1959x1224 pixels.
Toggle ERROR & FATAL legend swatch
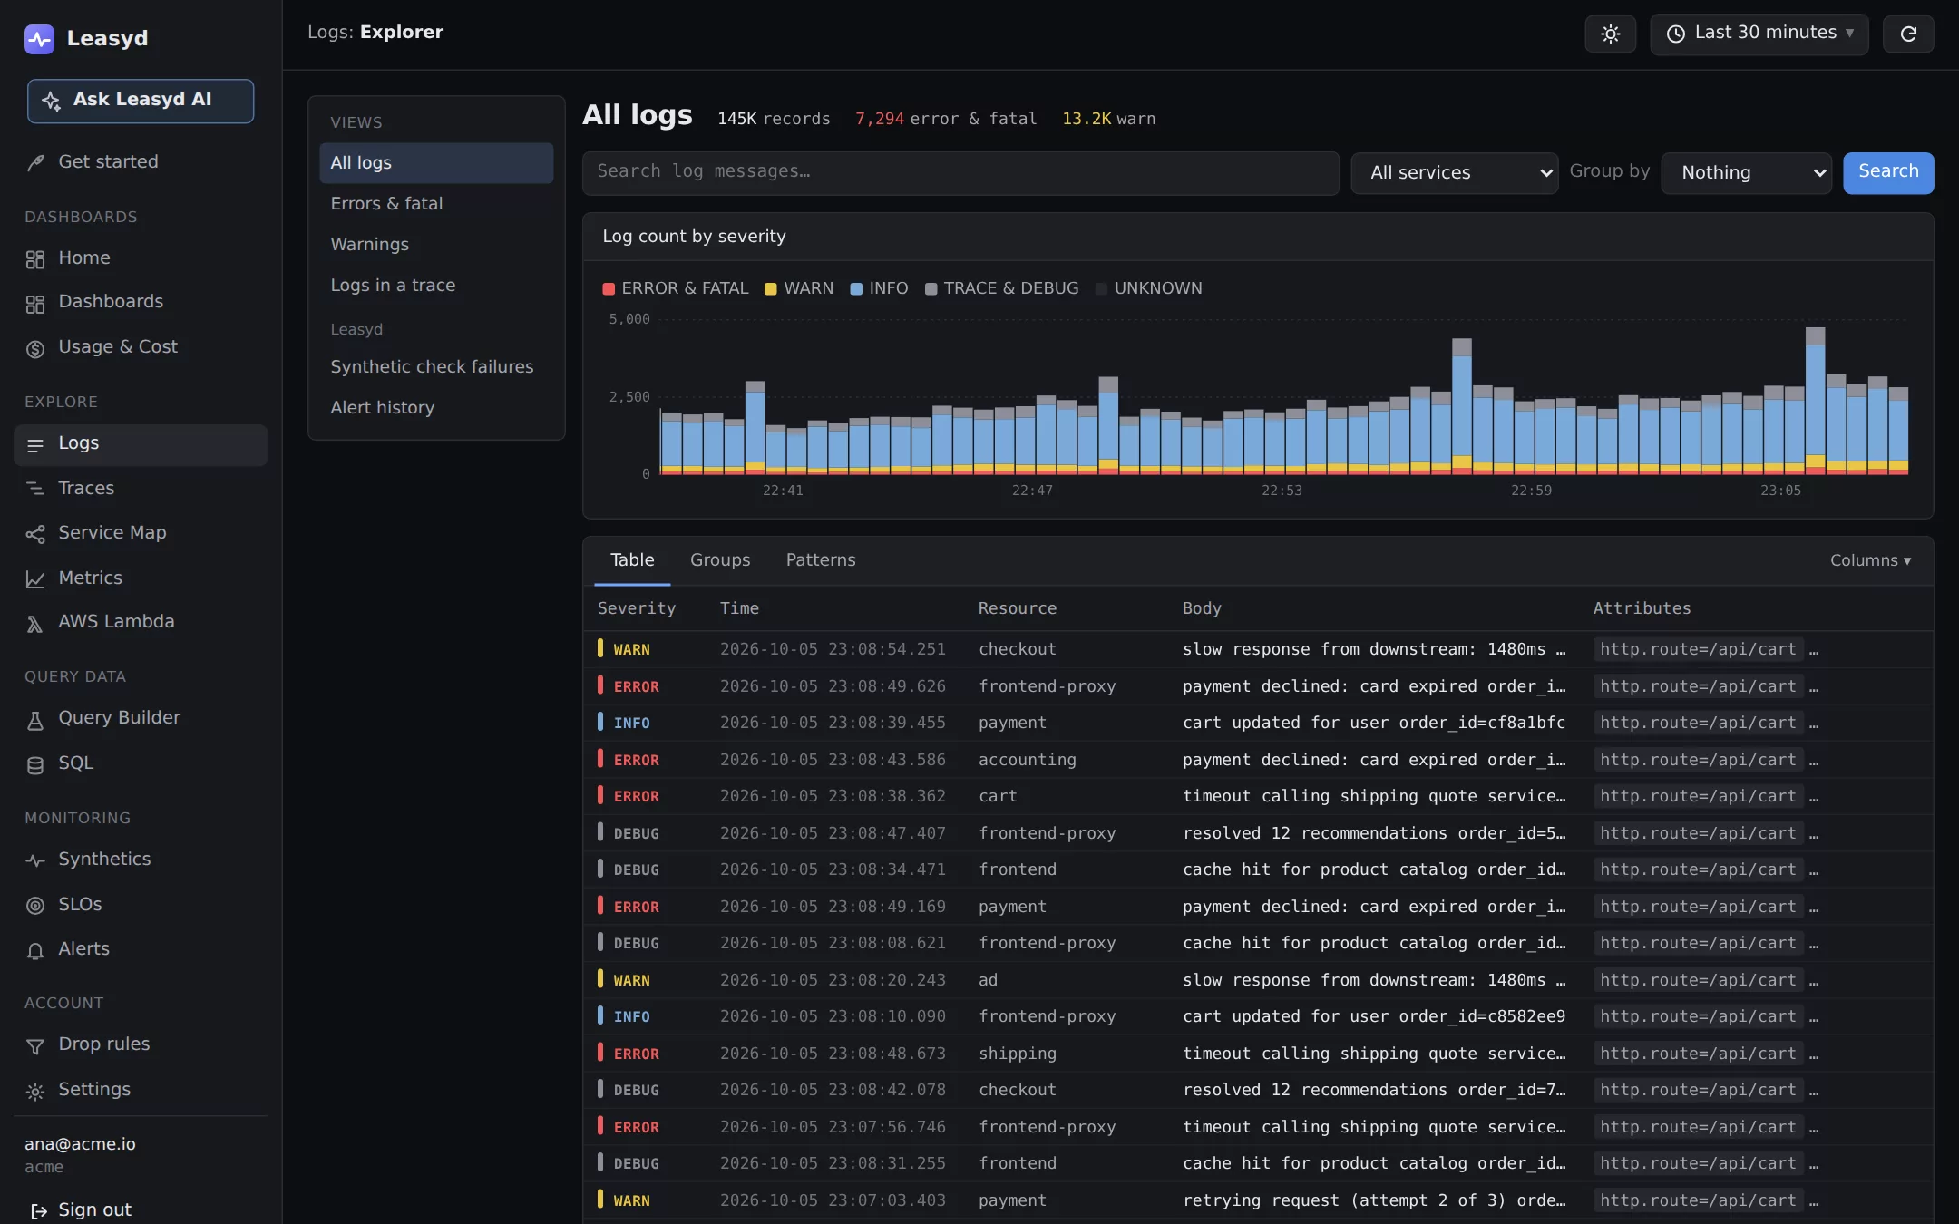click(x=609, y=289)
